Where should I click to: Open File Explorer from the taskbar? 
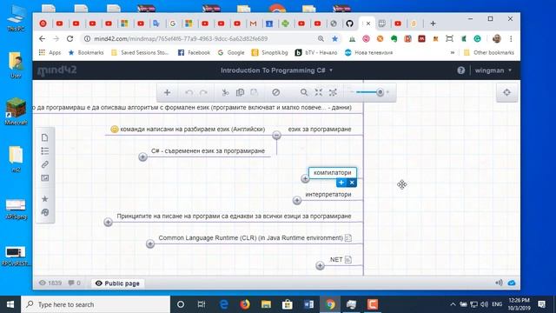click(x=266, y=304)
